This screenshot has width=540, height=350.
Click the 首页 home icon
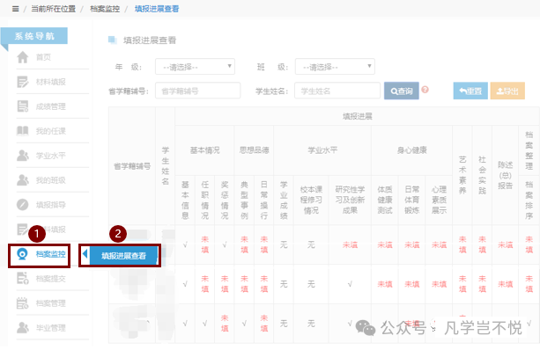point(23,57)
